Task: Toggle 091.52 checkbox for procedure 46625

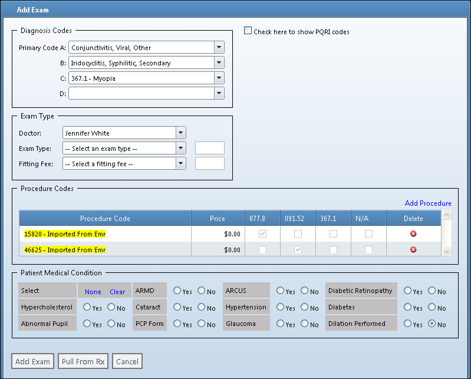Action: (x=298, y=249)
